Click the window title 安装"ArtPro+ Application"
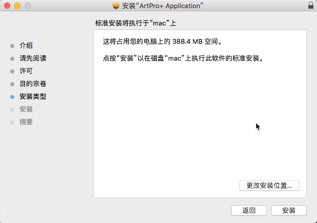This screenshot has height=223, width=317. tap(163, 6)
